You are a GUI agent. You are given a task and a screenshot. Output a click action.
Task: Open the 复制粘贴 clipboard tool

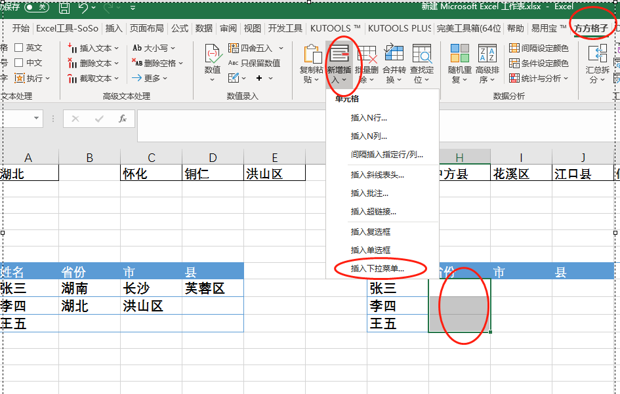tap(312, 63)
